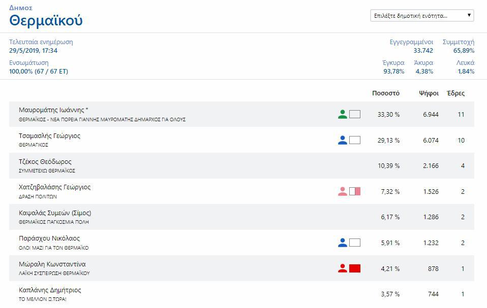Screen dimensions: 487x308
Task: Click the Ποσοστό column header
Action: click(386, 93)
